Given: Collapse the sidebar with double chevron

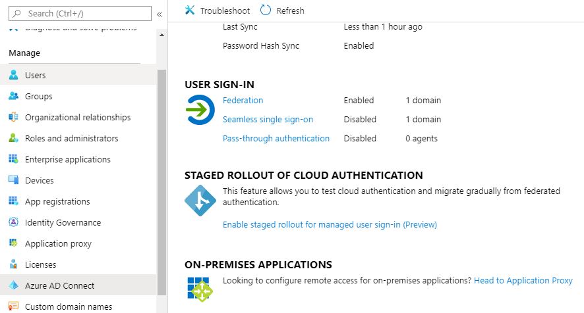Looking at the screenshot, I should [159, 13].
